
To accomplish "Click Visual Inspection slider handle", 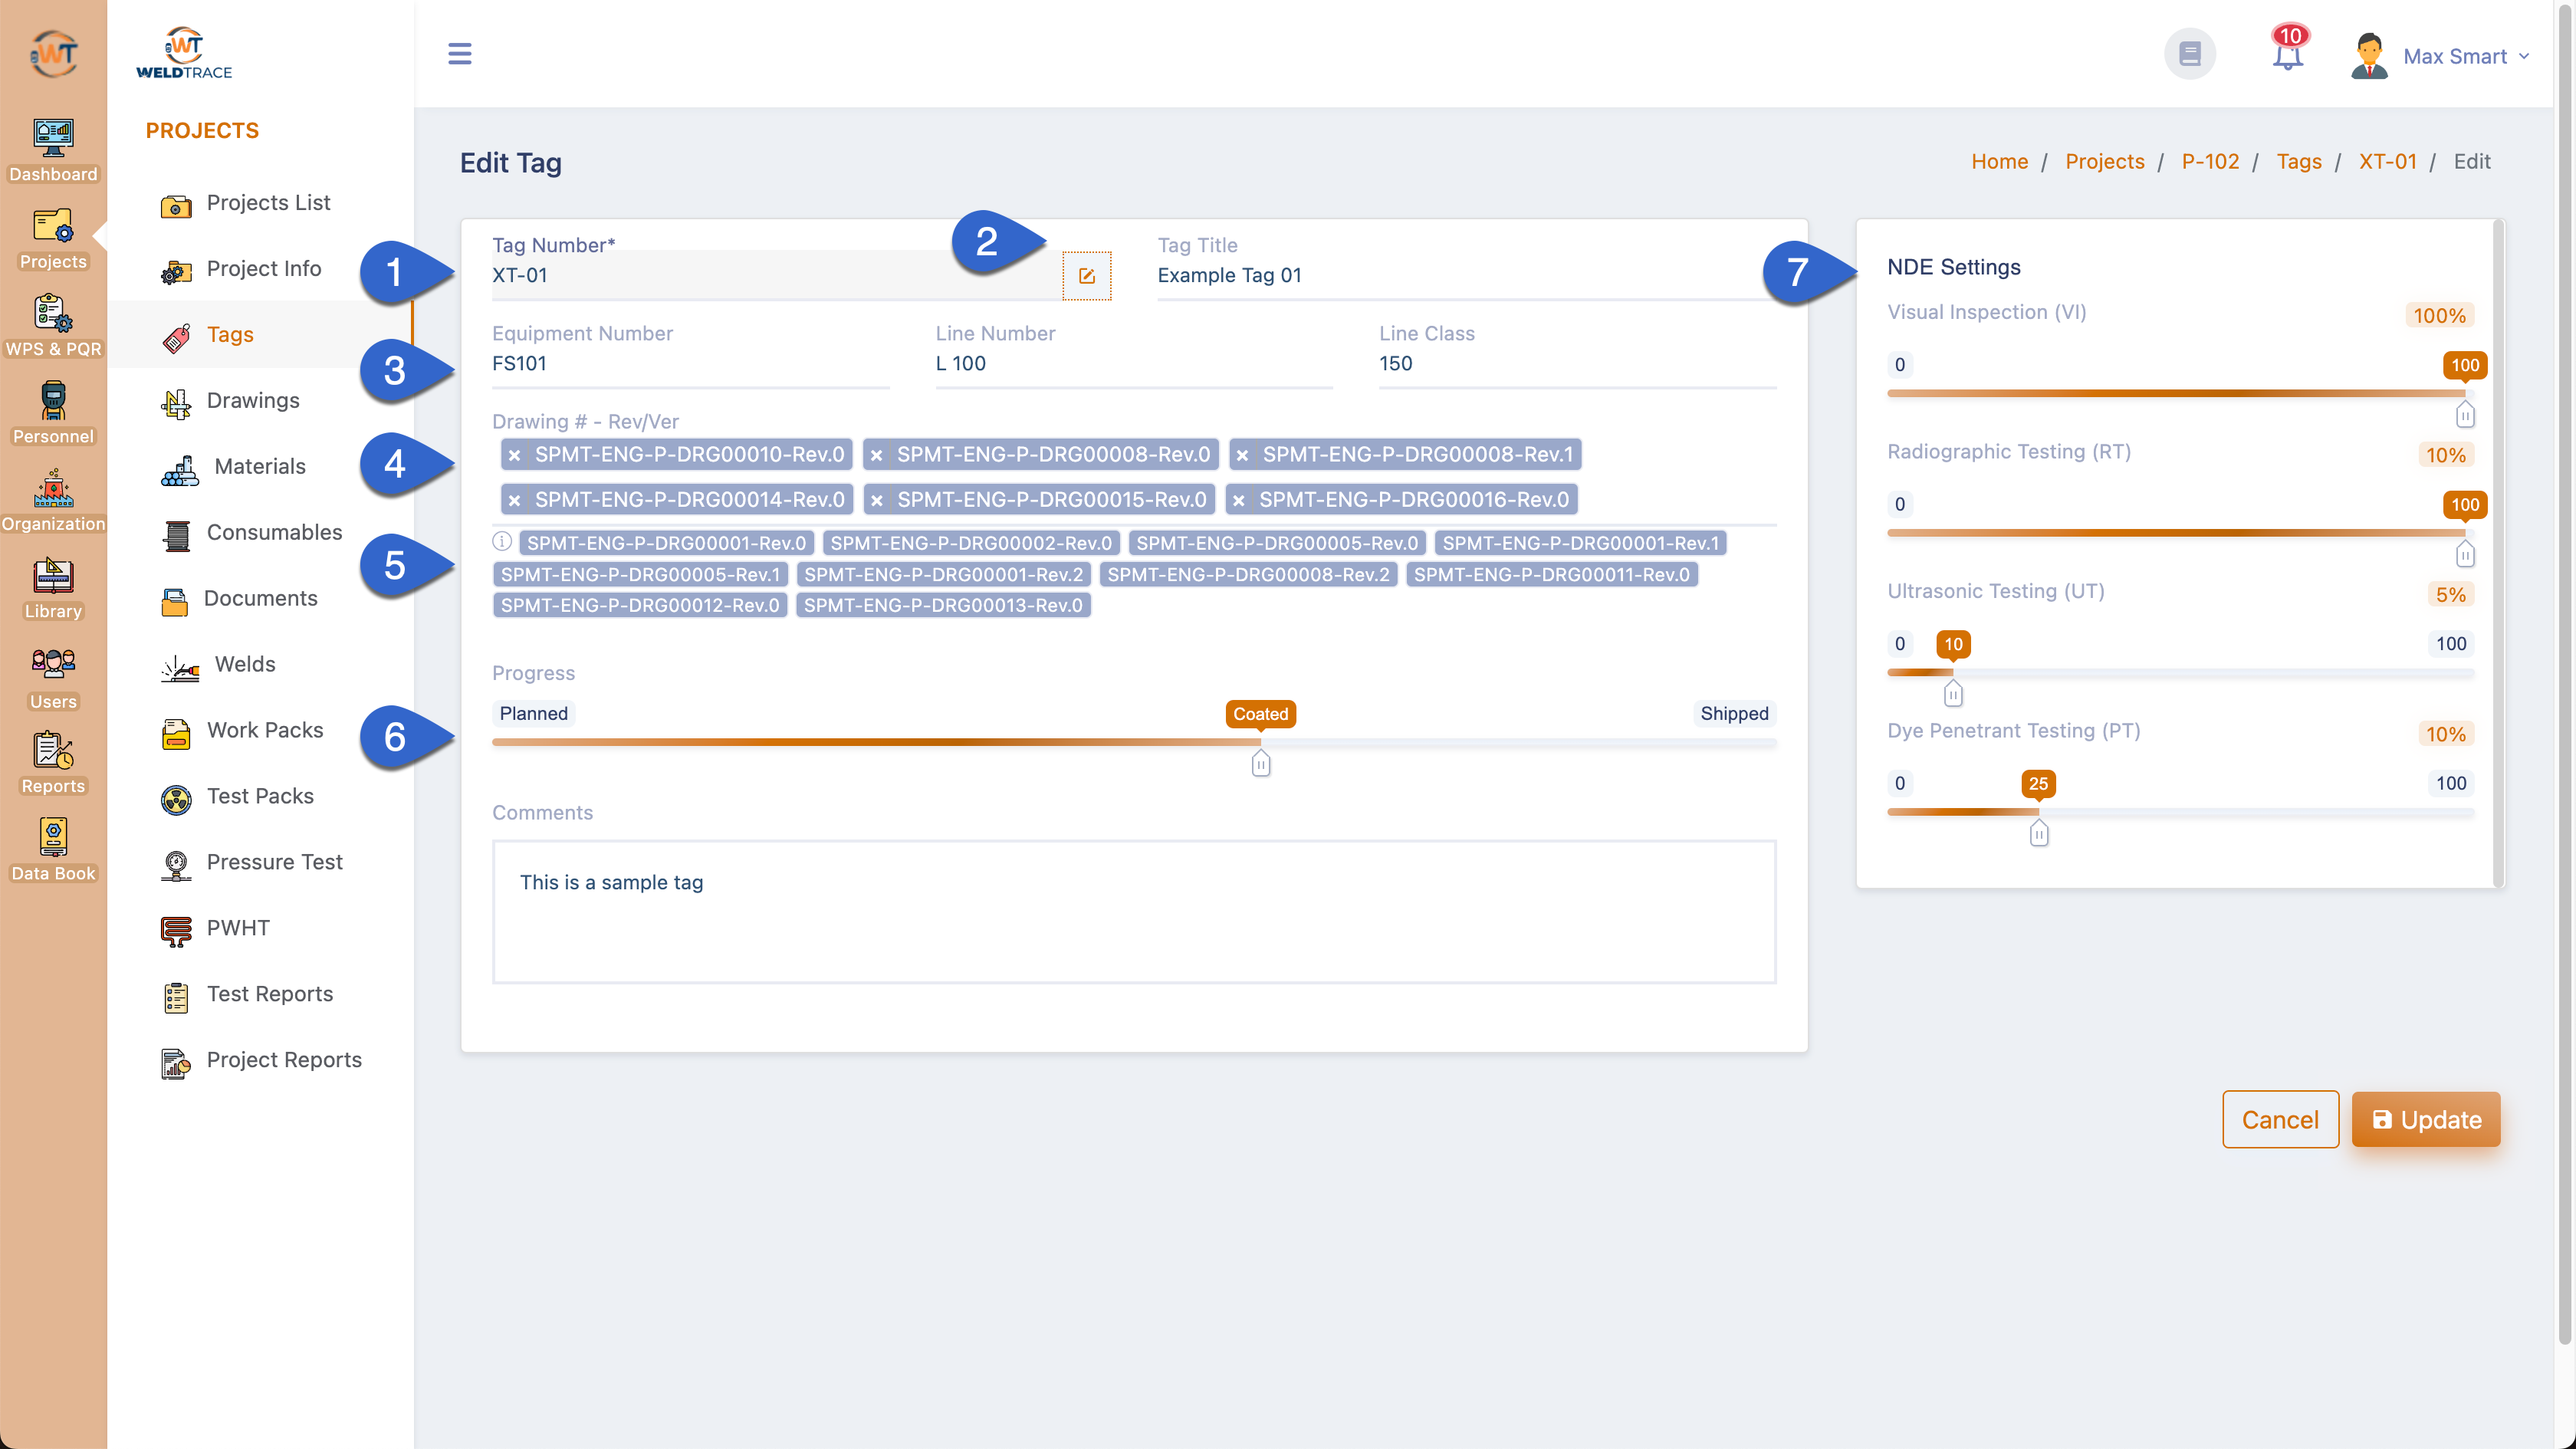I will (2465, 414).
